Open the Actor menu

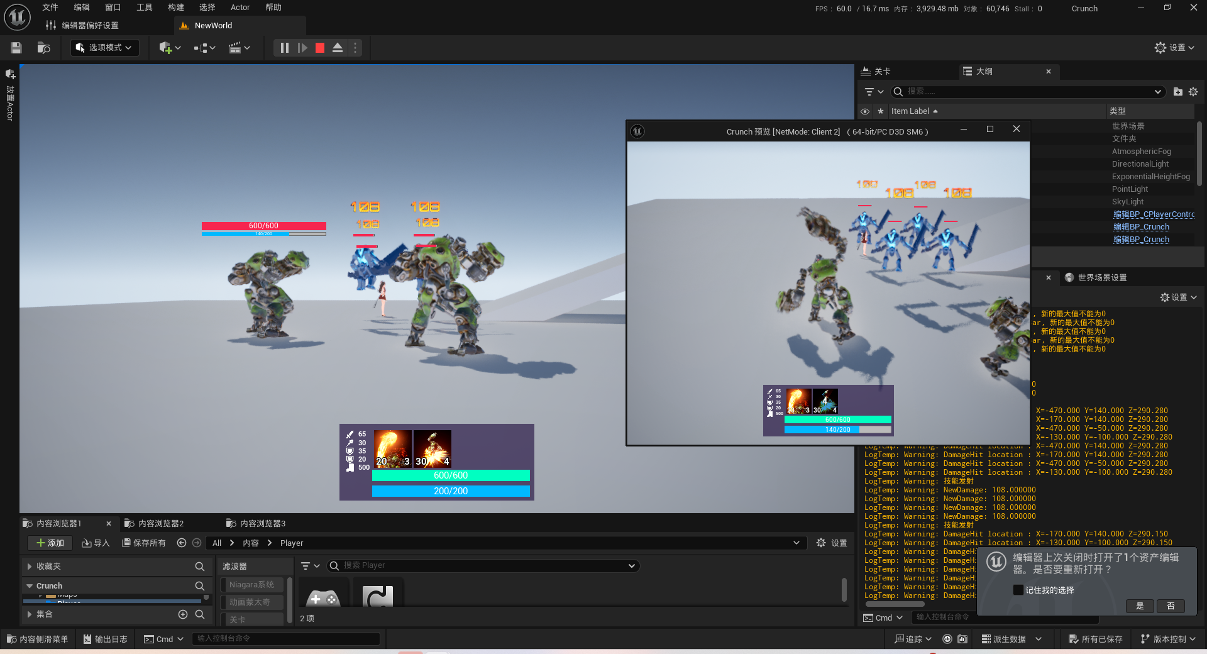click(x=240, y=8)
